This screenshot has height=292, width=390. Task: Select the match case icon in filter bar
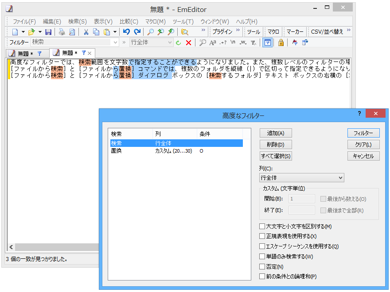click(x=212, y=42)
